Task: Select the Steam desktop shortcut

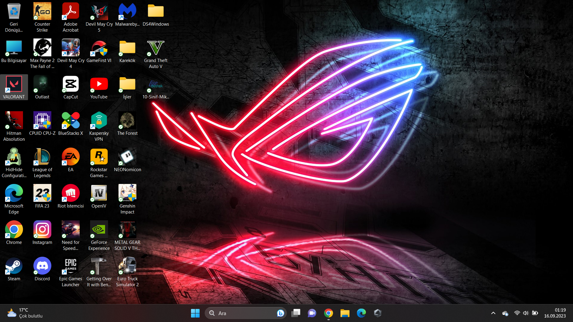Action: coord(14,269)
